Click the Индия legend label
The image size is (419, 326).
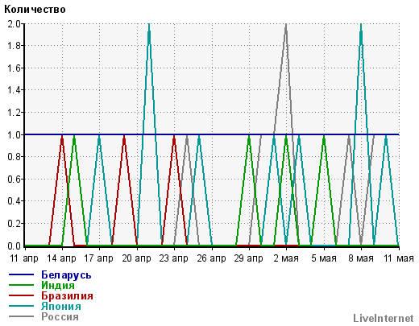click(x=58, y=285)
